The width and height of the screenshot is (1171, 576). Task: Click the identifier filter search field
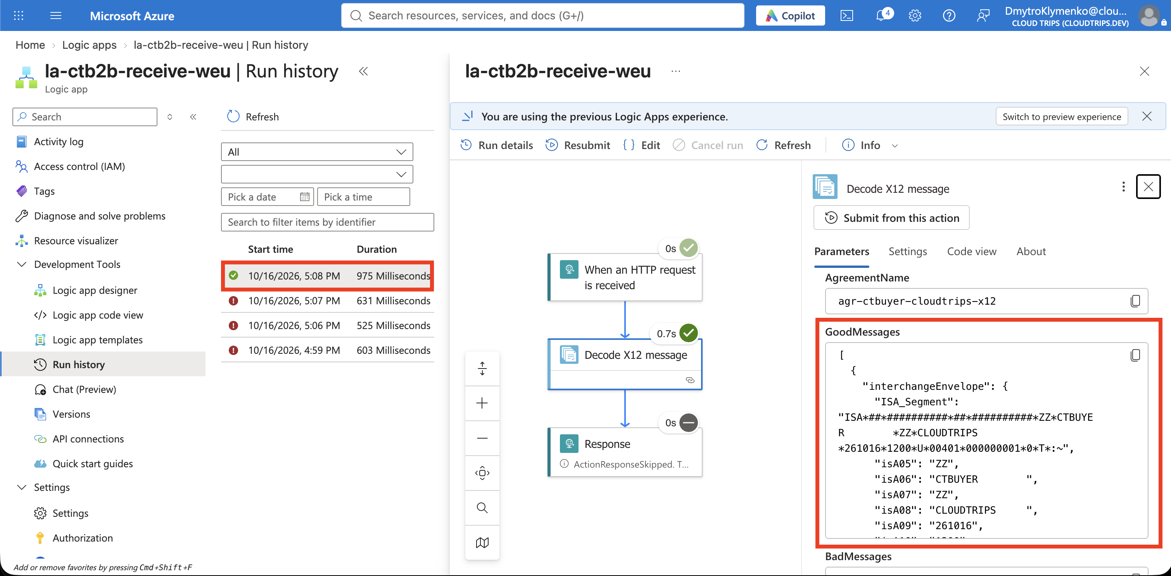[327, 222]
